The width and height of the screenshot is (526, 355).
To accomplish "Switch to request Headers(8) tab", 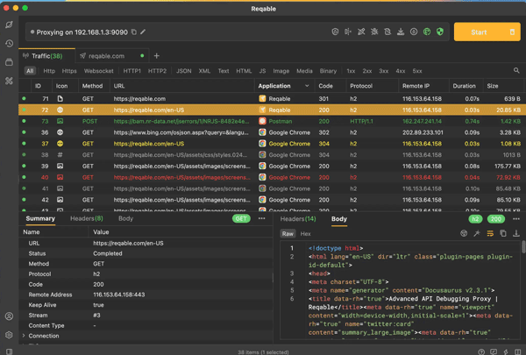I will pos(87,218).
